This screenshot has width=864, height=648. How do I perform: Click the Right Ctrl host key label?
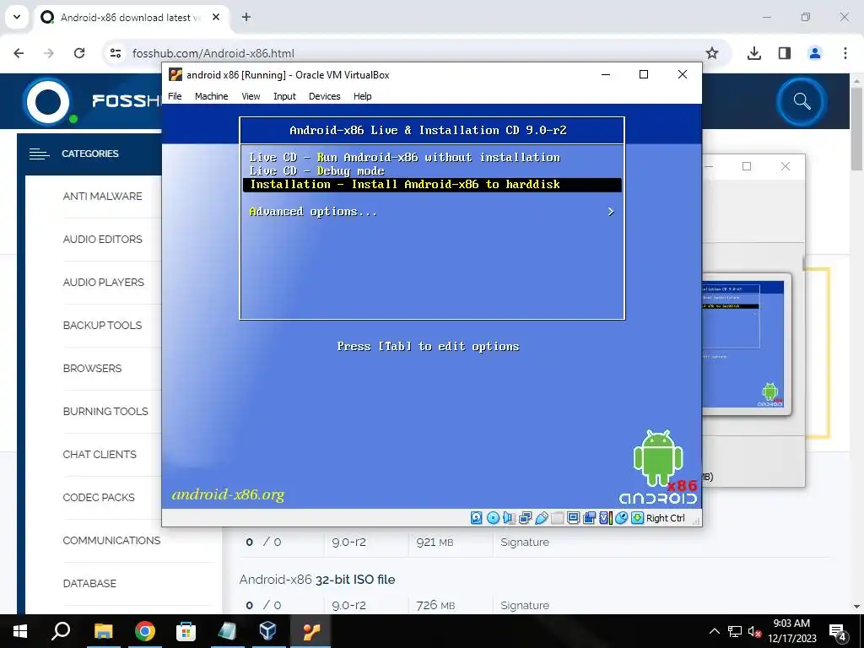click(x=666, y=518)
